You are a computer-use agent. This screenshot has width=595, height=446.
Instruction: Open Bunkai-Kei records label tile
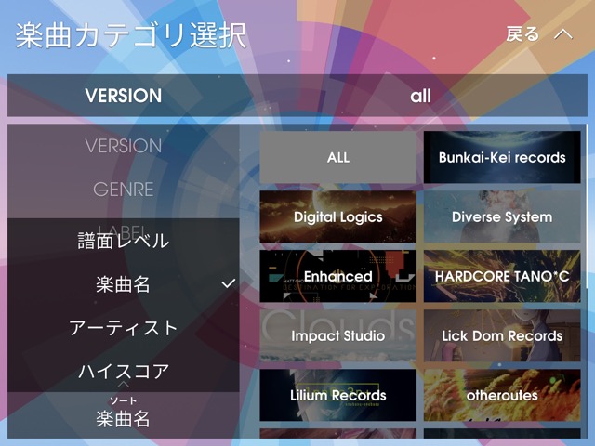click(x=502, y=157)
